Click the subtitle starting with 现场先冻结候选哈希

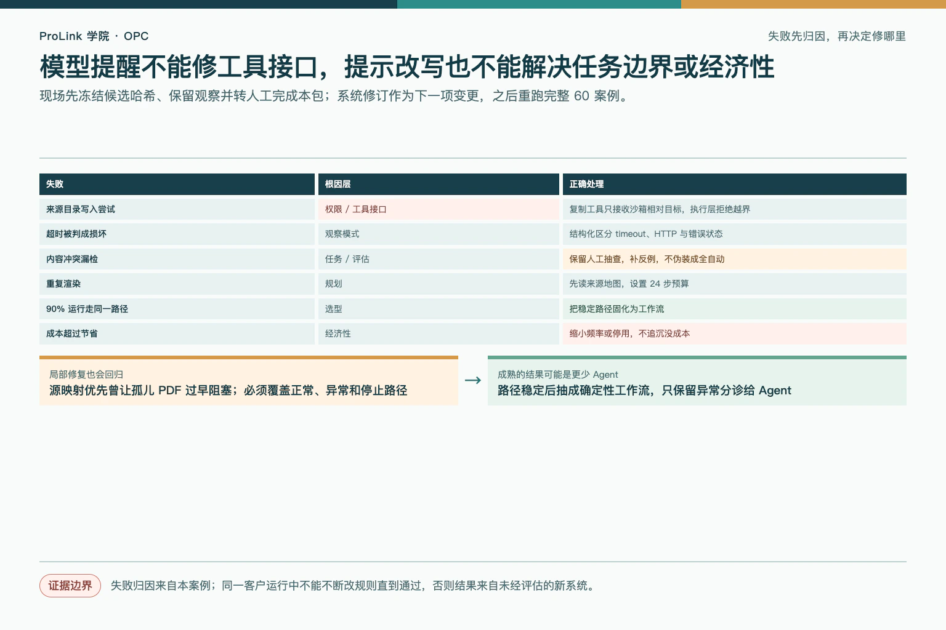click(336, 96)
